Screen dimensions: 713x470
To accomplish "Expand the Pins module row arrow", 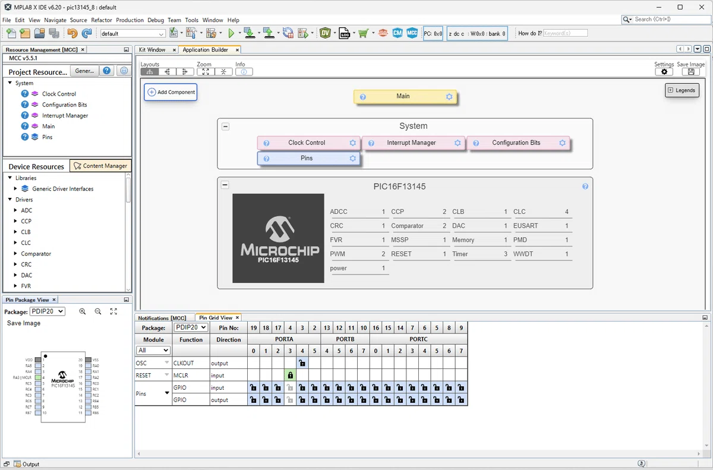I will pos(167,393).
